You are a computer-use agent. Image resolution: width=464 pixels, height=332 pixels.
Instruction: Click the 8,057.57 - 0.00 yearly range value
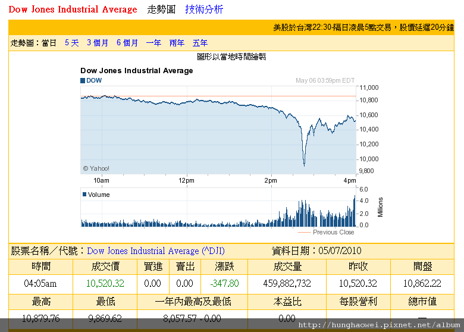tap(192, 318)
